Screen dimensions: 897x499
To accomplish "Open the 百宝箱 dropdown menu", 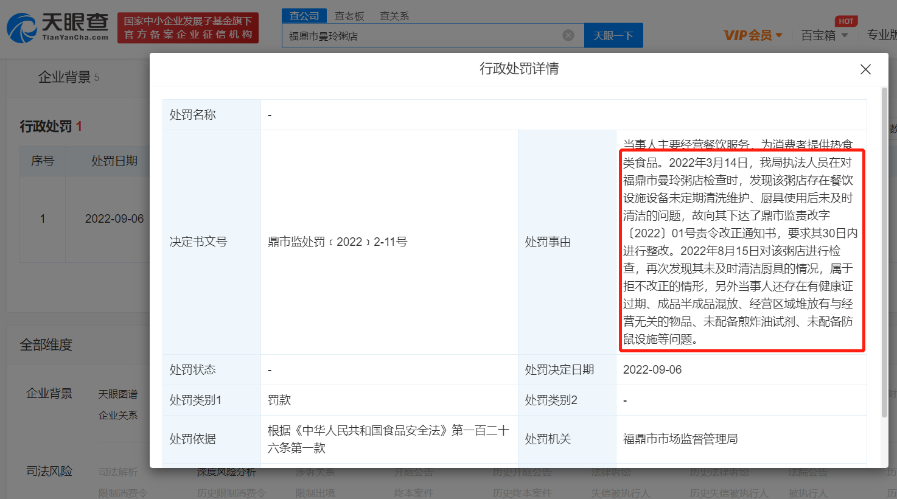I will (824, 35).
